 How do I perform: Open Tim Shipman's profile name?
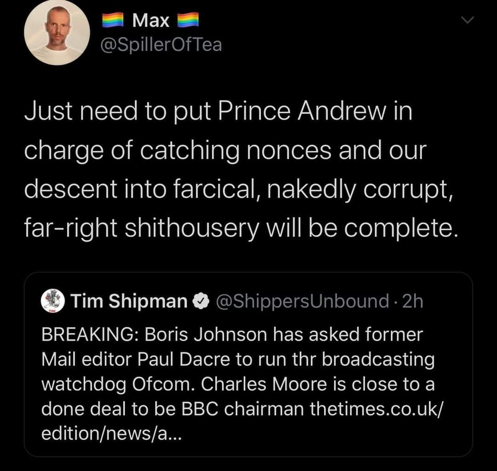(x=128, y=301)
